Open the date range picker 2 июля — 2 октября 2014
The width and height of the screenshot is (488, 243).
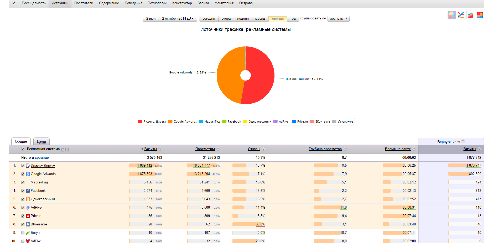[x=170, y=19]
